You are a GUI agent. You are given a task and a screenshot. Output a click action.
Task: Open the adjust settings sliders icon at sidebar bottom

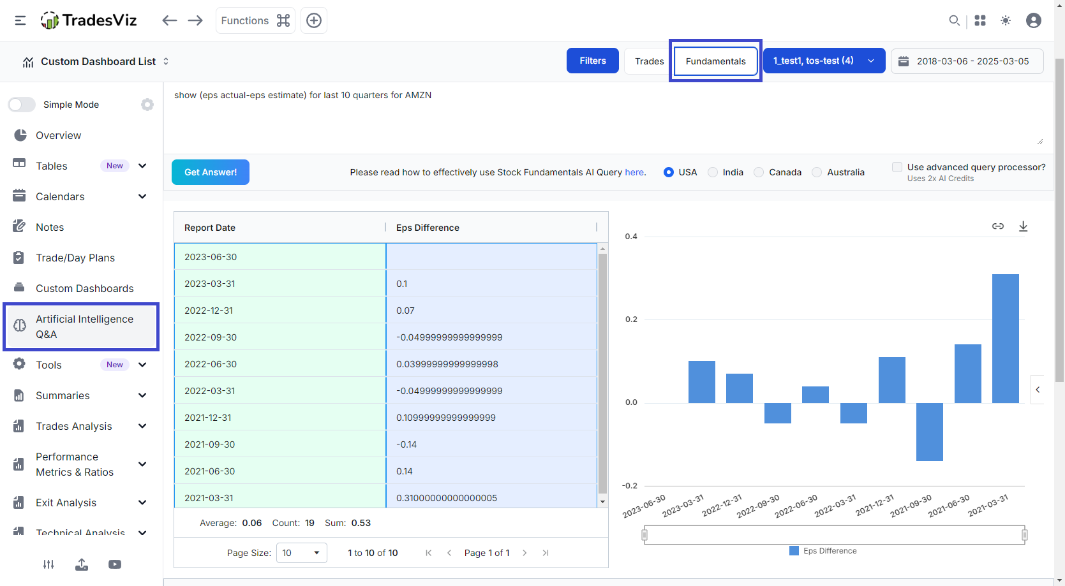[x=48, y=564]
